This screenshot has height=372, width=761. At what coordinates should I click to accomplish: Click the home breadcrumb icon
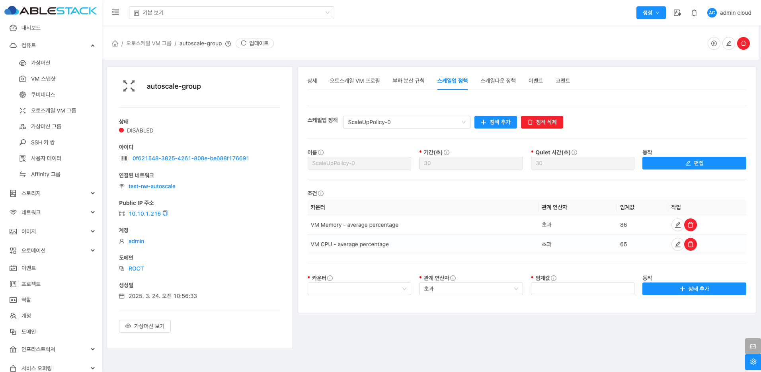(x=115, y=43)
